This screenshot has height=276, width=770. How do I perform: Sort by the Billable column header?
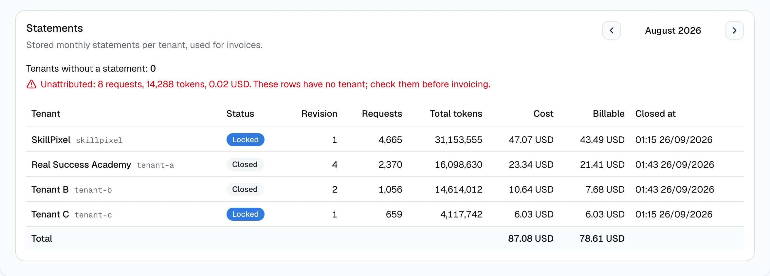pyautogui.click(x=609, y=114)
